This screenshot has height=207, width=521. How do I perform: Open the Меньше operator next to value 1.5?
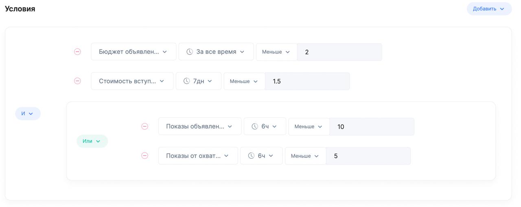pyautogui.click(x=244, y=81)
